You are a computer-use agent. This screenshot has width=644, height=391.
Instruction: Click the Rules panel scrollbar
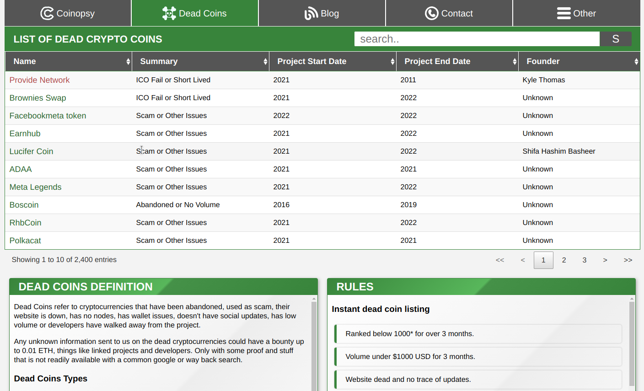pos(632,344)
